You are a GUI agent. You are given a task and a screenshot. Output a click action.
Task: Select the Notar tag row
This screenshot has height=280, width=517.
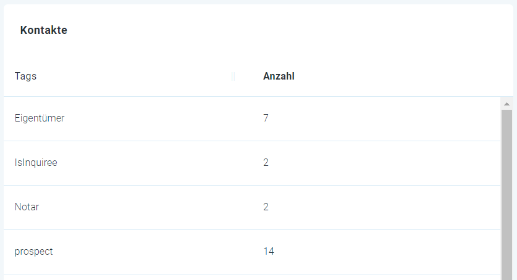(x=252, y=208)
